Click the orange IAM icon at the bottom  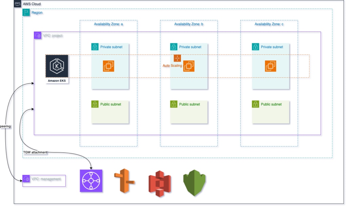125,181
